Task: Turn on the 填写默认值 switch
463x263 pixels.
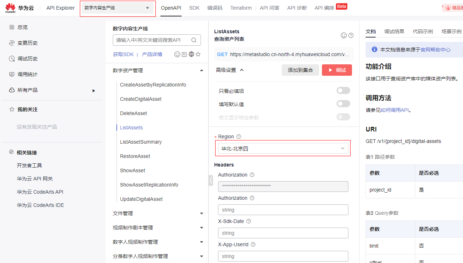Action: tap(343, 104)
